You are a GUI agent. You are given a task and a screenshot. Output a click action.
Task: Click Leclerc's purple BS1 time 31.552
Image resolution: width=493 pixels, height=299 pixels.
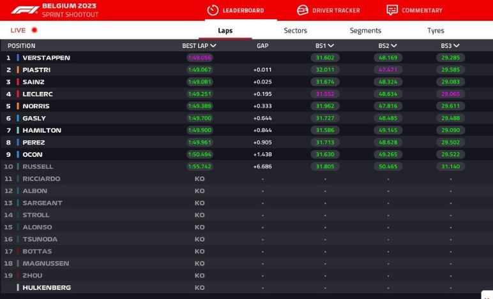pos(325,94)
